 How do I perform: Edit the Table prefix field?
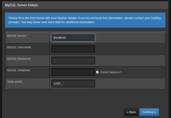tap(73, 84)
